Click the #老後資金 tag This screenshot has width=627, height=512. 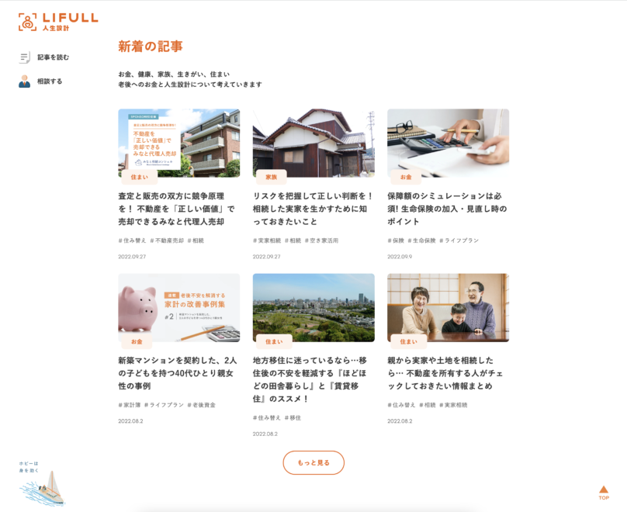tap(201, 405)
